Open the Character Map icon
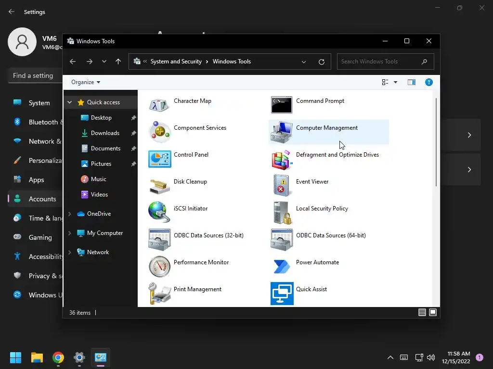Image resolution: width=493 pixels, height=369 pixels. pos(159,105)
